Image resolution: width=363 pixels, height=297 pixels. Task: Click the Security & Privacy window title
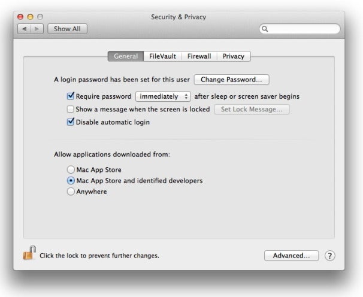(x=179, y=17)
